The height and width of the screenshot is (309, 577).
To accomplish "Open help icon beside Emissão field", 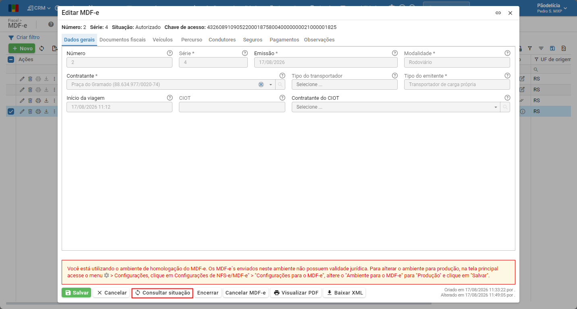I will [x=395, y=53].
